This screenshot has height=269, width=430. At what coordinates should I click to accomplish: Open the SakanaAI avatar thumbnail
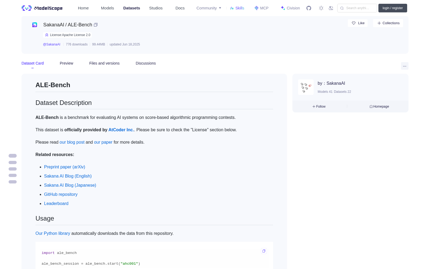coord(306,87)
